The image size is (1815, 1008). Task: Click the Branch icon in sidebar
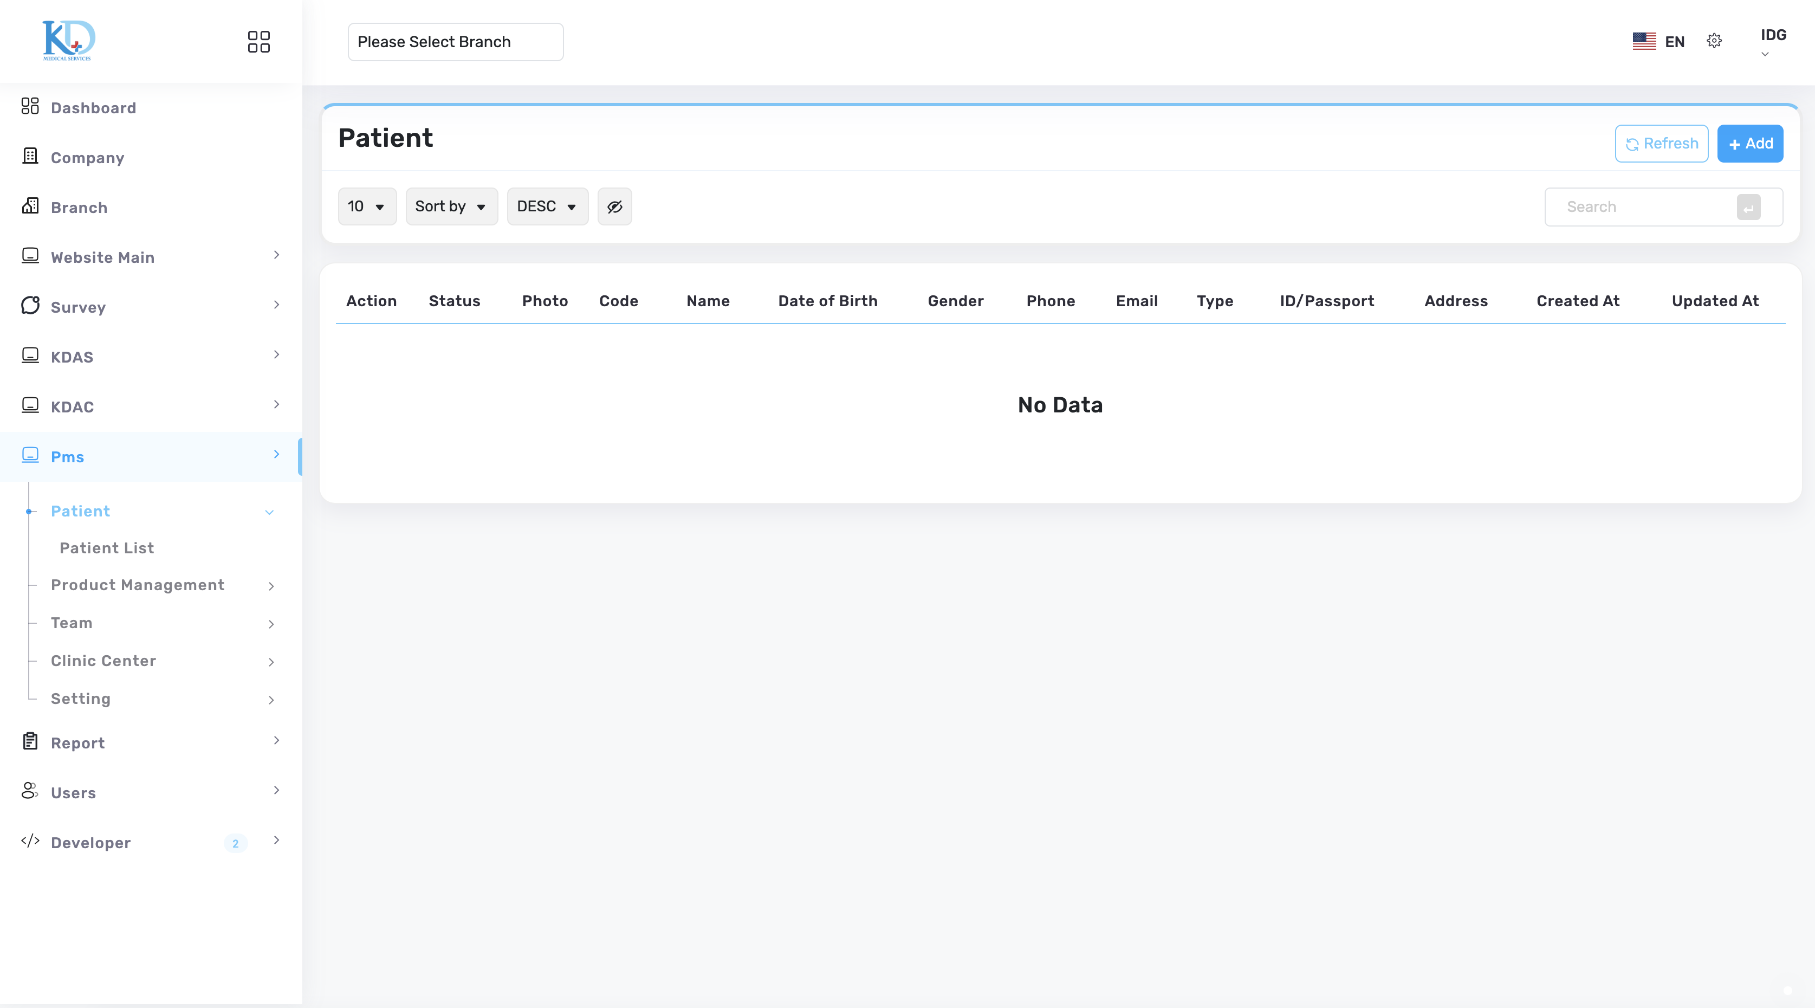[x=30, y=206]
